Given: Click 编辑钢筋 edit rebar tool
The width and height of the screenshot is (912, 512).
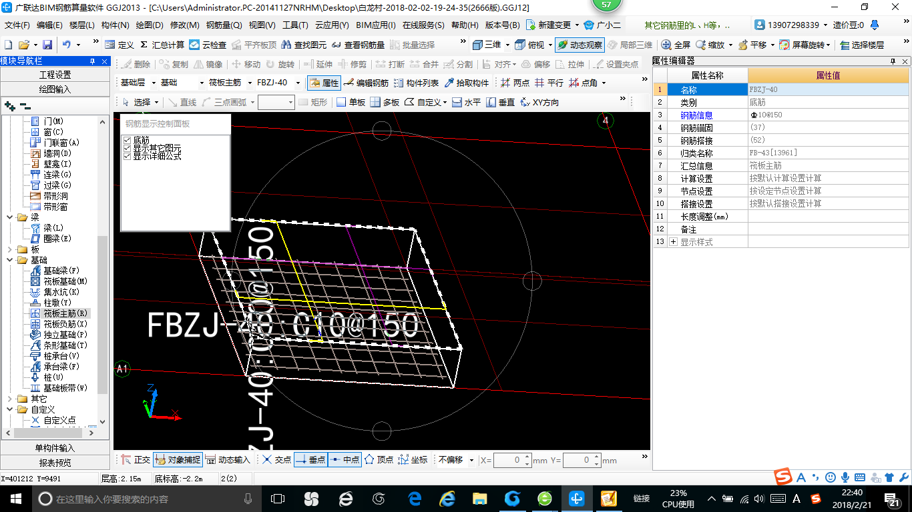Looking at the screenshot, I should coord(366,83).
